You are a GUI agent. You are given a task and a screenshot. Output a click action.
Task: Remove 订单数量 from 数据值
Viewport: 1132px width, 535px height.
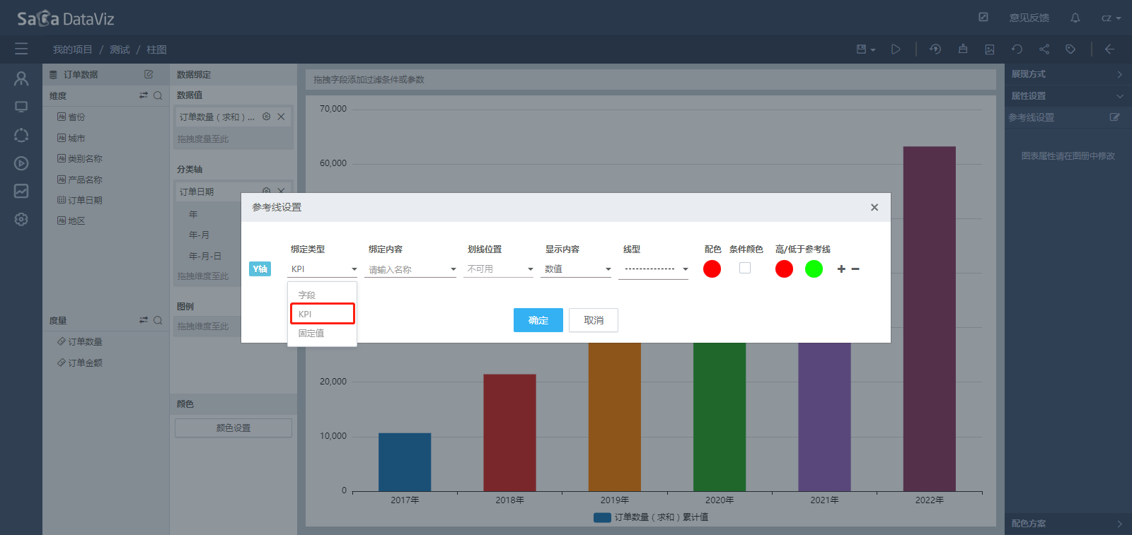281,117
